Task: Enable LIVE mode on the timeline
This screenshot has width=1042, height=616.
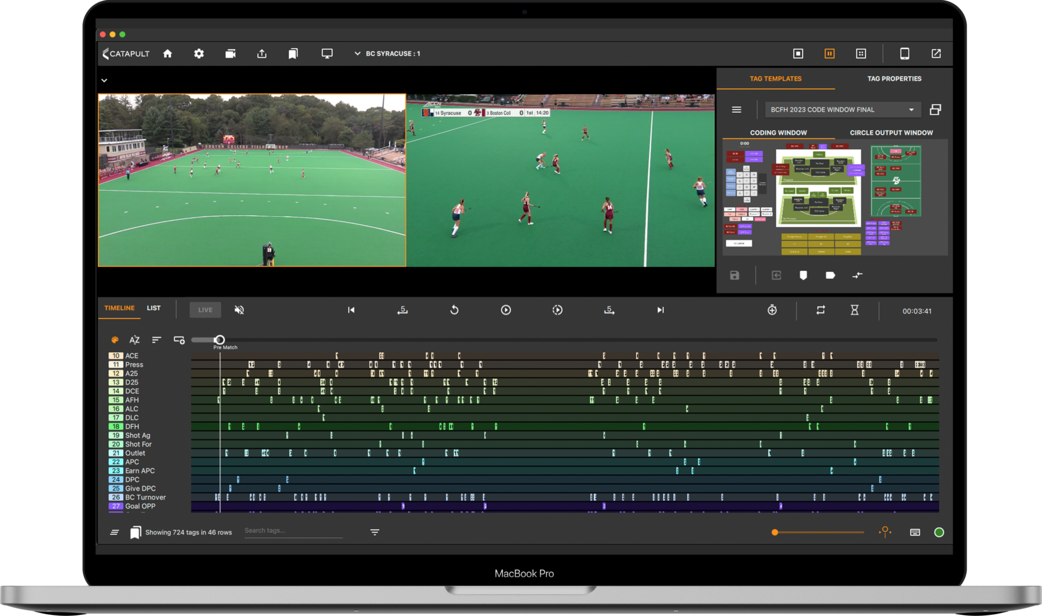Action: click(x=205, y=309)
